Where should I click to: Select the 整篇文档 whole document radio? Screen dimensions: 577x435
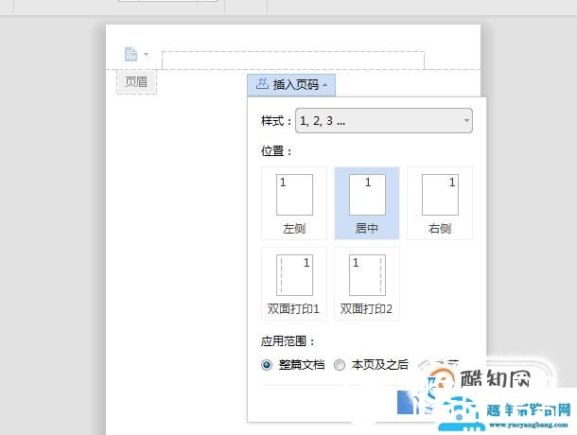click(267, 365)
